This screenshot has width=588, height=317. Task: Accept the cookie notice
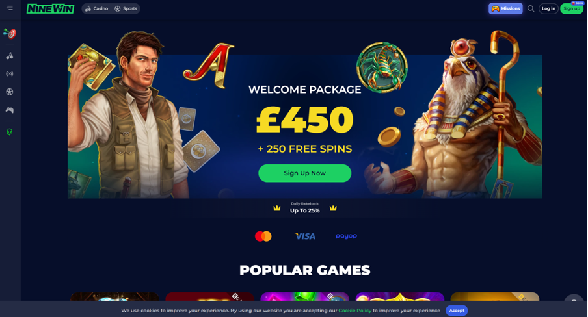tap(457, 311)
